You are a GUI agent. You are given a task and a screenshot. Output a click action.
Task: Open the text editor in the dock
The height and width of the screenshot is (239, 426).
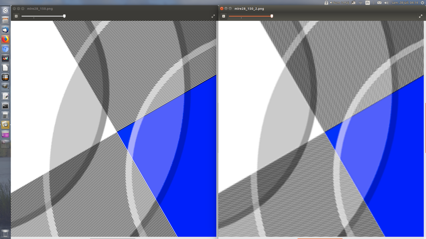click(5, 96)
